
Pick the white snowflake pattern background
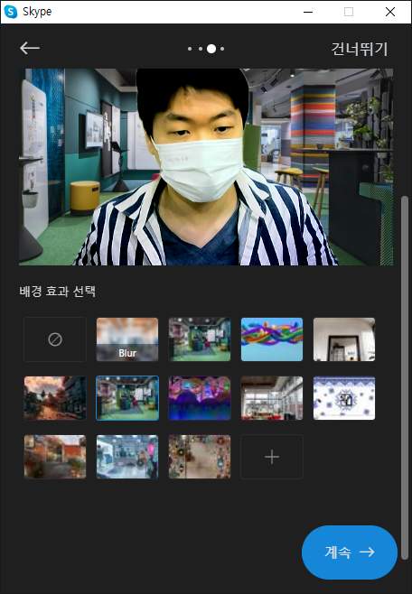pyautogui.click(x=344, y=398)
